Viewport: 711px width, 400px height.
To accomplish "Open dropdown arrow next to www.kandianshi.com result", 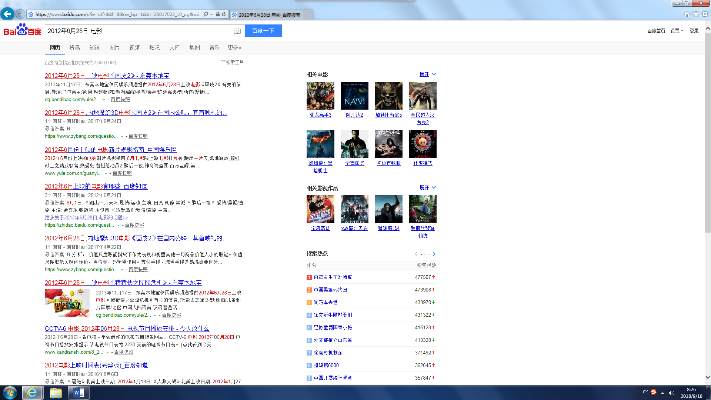I will pos(107,352).
